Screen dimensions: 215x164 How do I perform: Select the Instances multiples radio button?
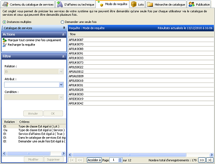pyautogui.click(x=4, y=22)
